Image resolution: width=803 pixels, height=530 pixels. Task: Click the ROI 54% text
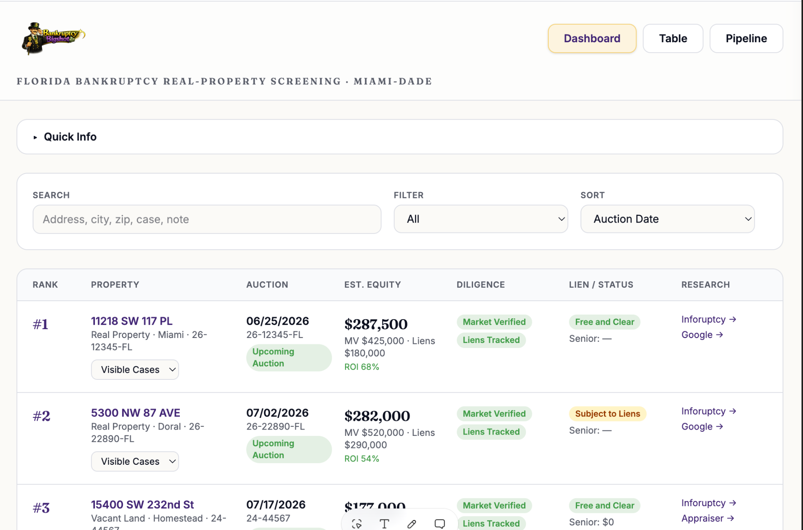(x=361, y=459)
